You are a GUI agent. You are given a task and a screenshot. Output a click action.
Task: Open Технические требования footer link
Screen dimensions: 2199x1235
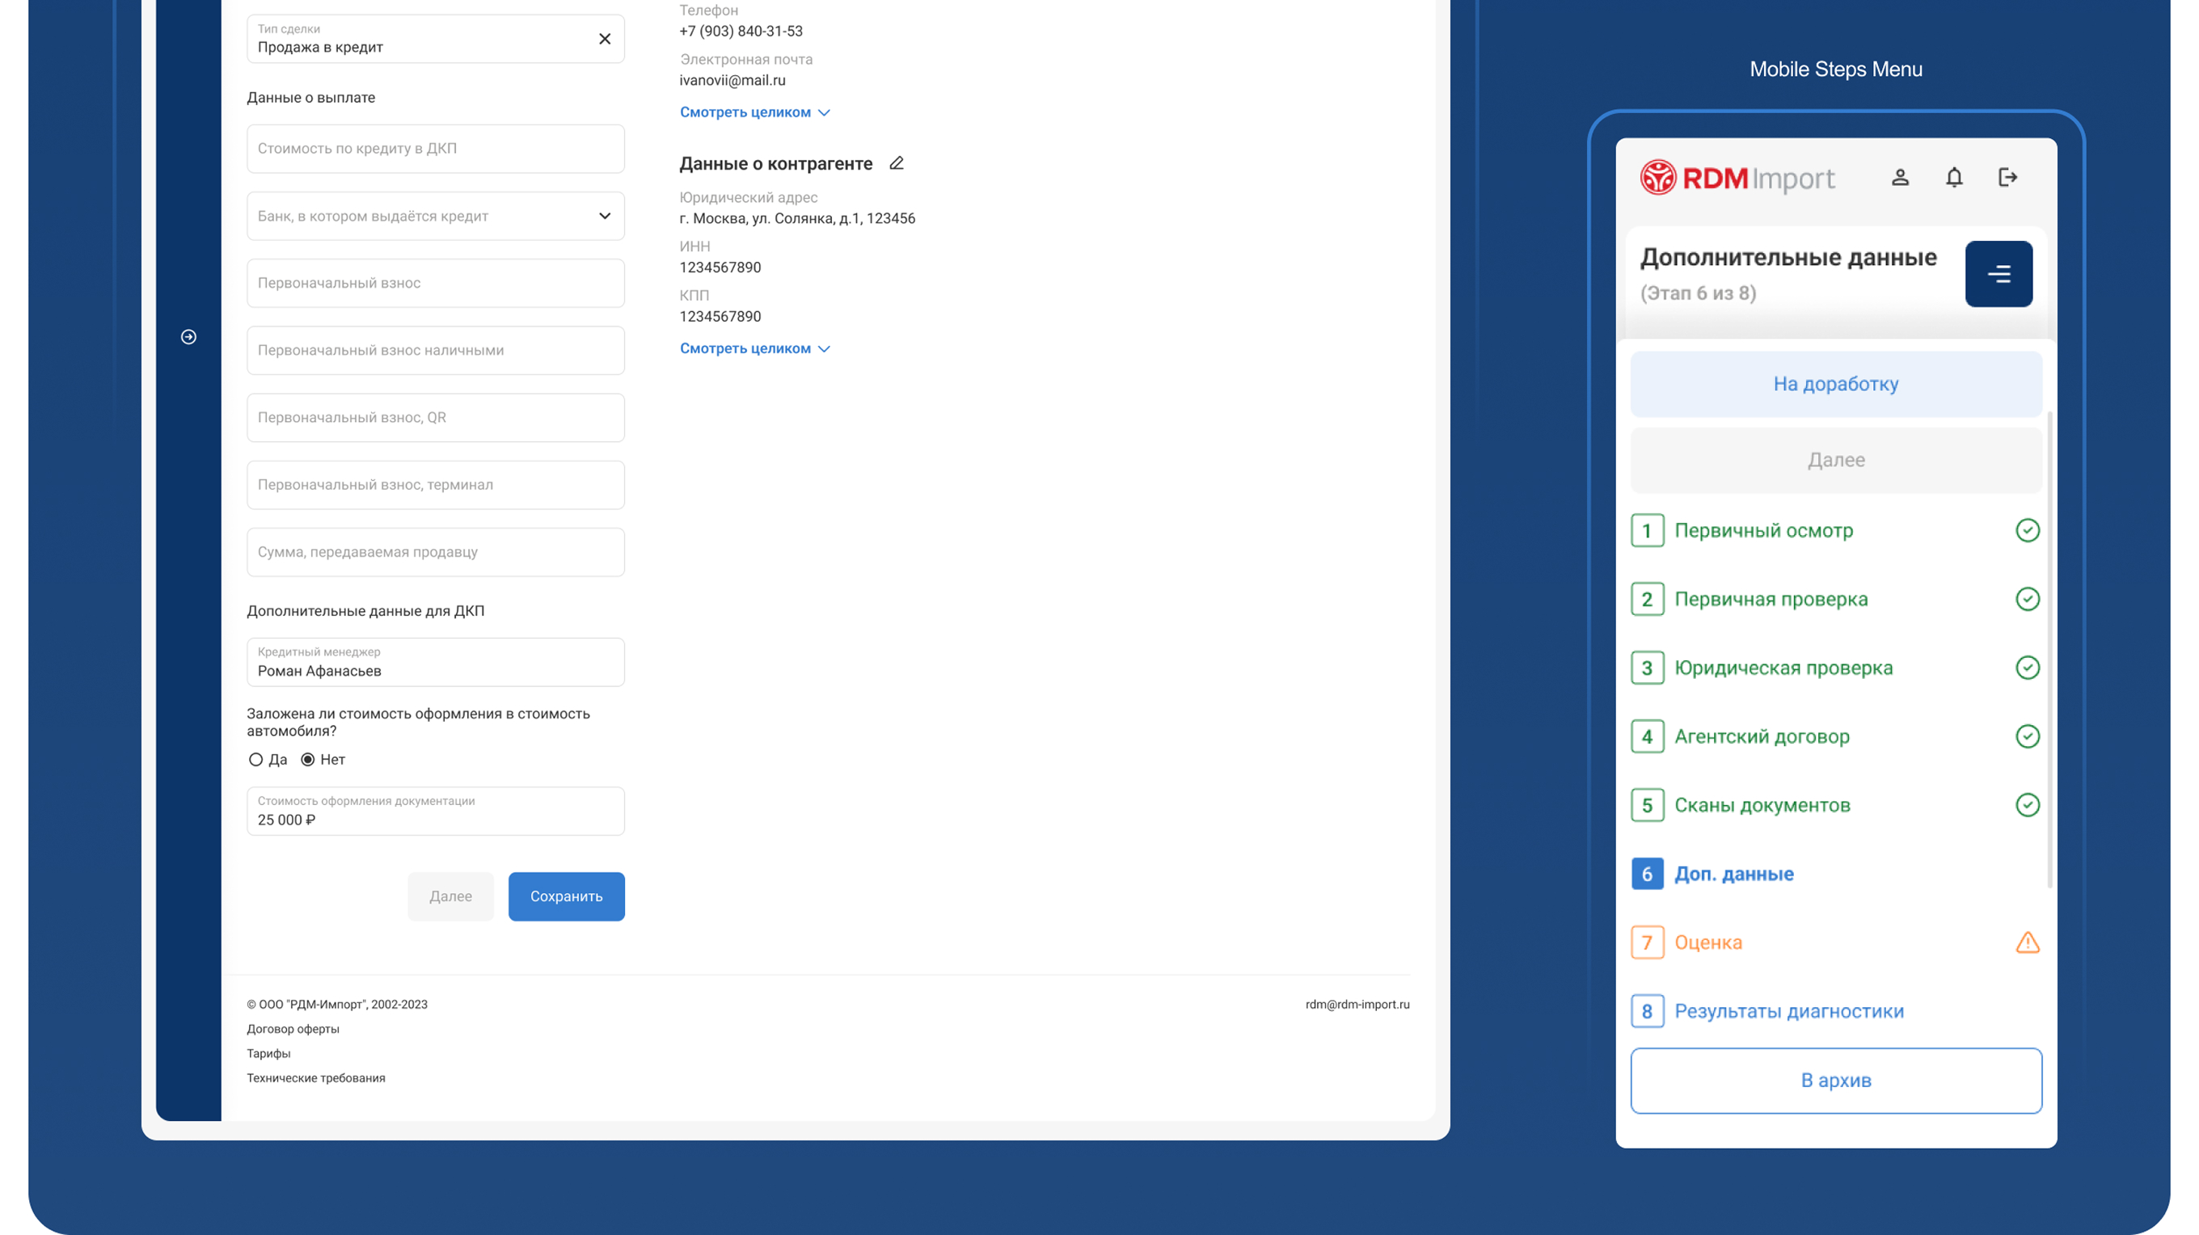316,1078
